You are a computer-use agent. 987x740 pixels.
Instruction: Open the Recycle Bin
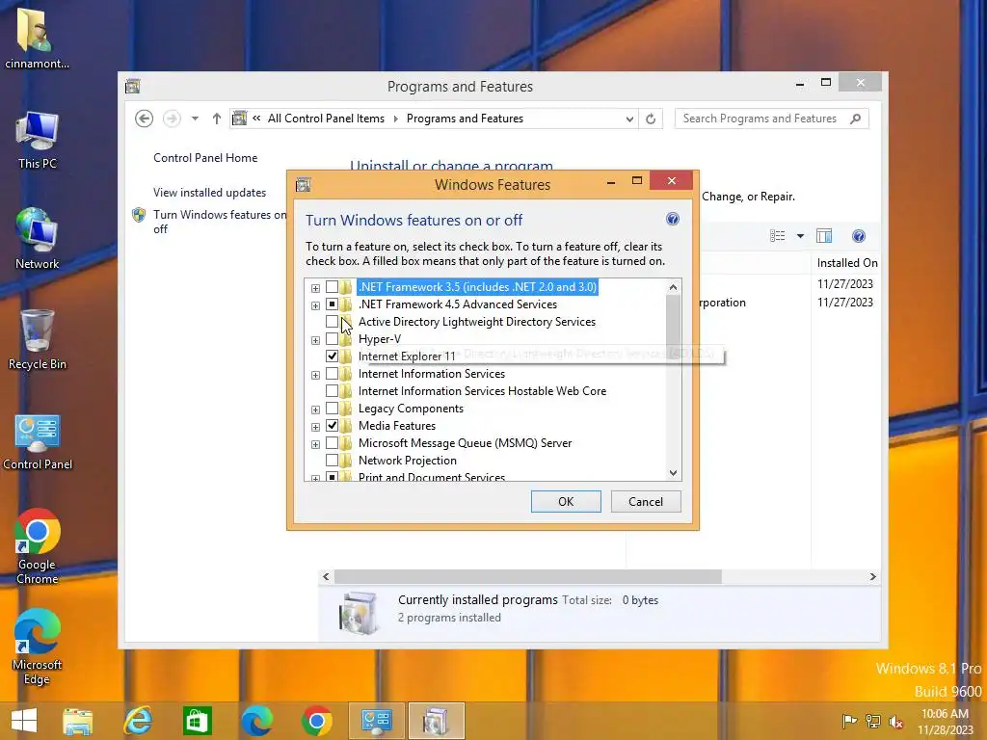point(37,340)
